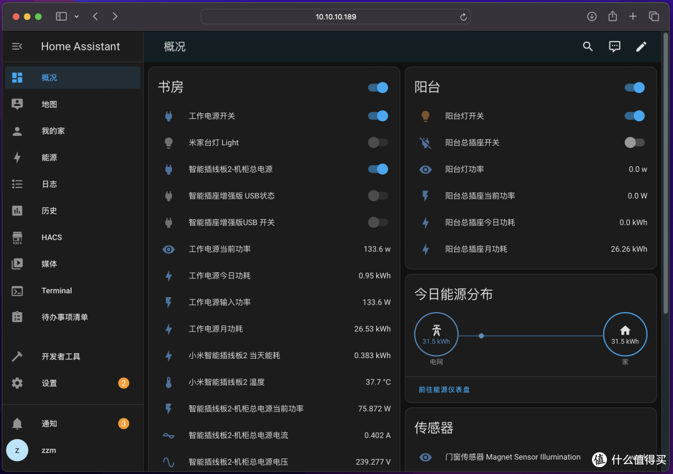
Task: Click 小米智能插线板2 当天能耗 row
Action: (274, 356)
